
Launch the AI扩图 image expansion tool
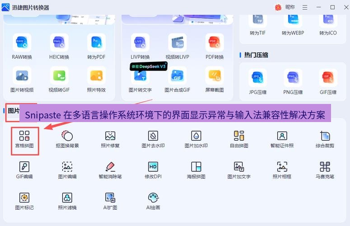pos(110,201)
